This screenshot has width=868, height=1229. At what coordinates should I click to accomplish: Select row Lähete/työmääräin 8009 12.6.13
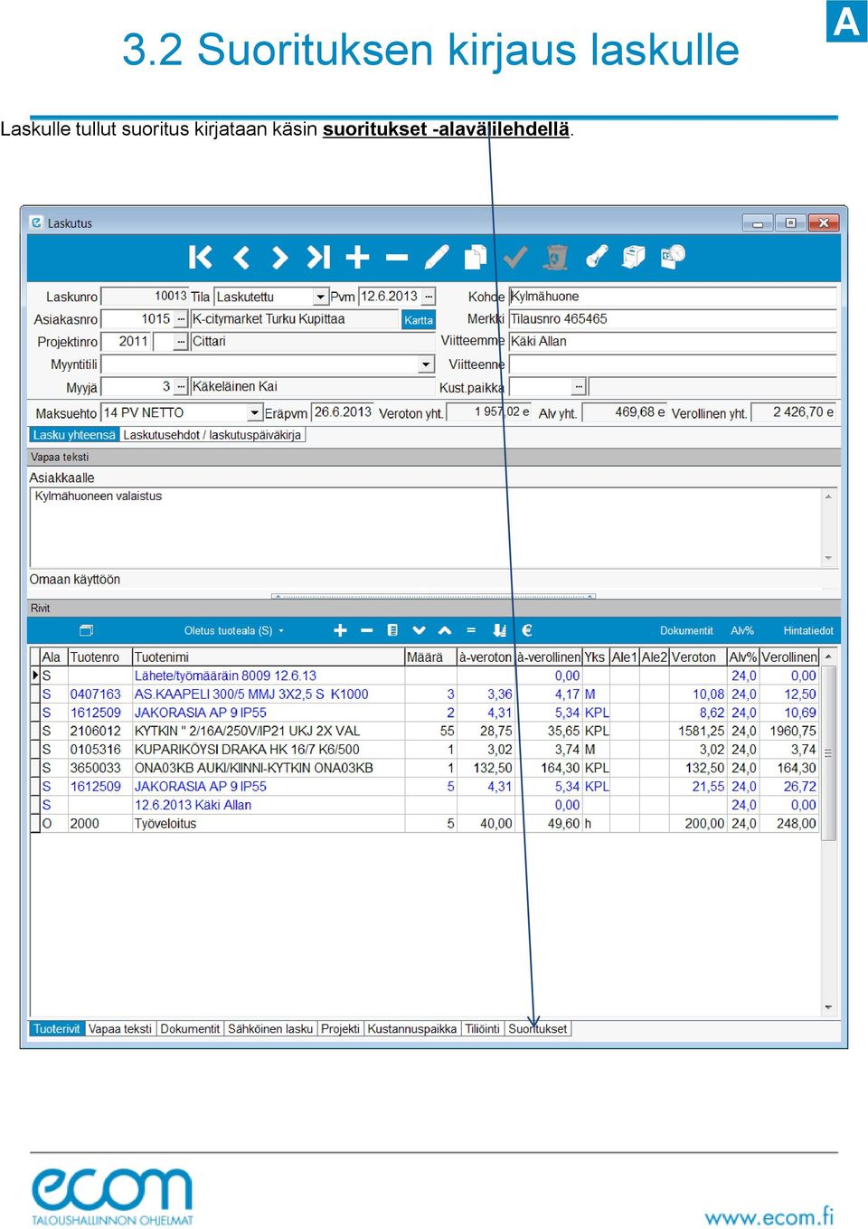(x=426, y=676)
